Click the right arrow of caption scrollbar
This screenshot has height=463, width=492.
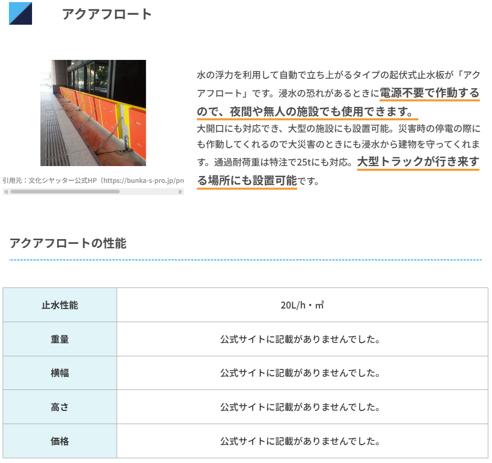(x=181, y=192)
